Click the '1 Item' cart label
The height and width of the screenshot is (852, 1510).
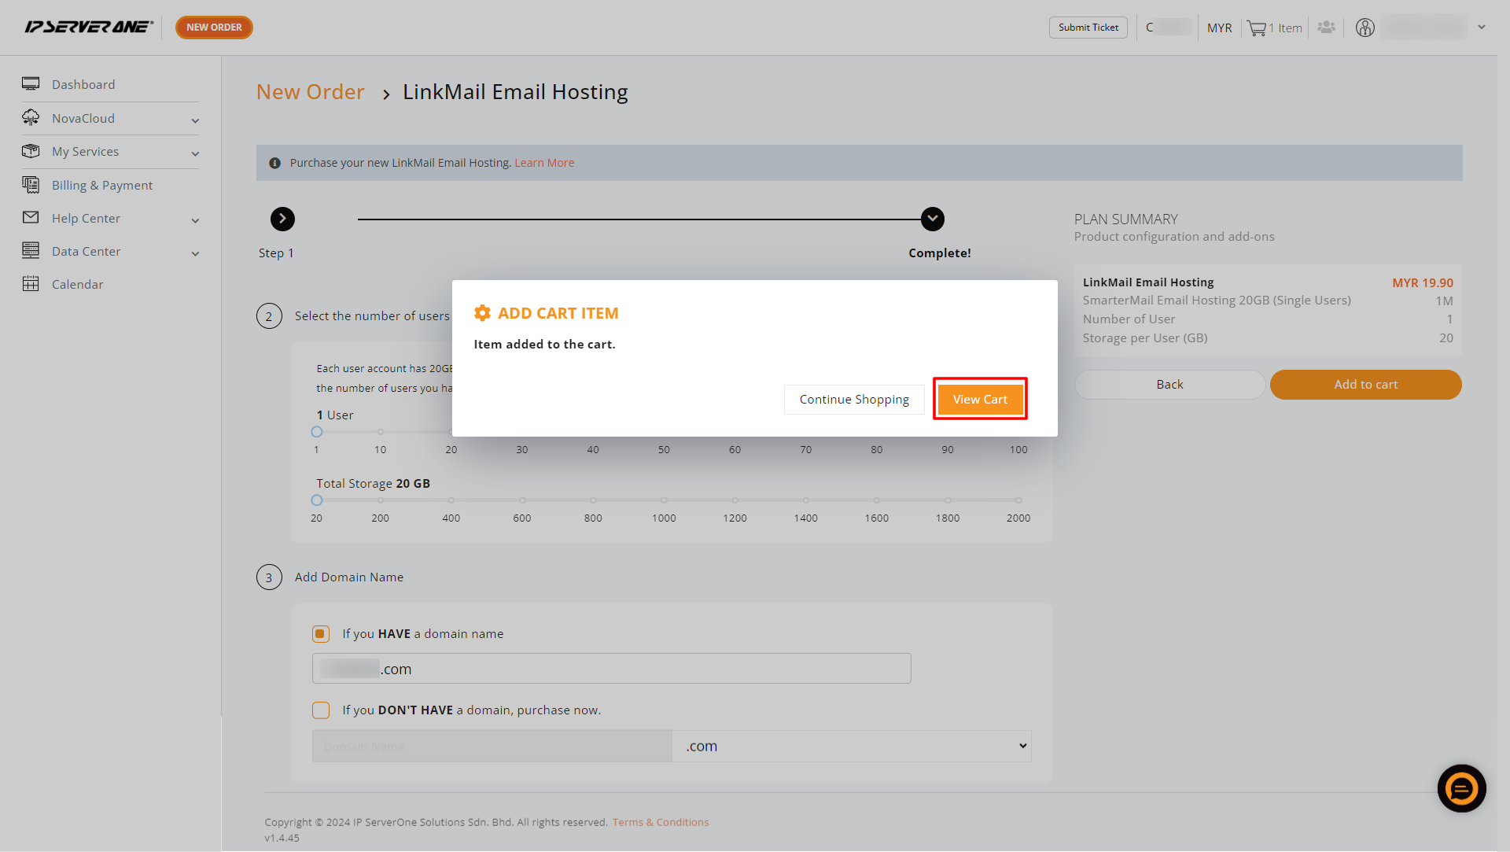[1285, 28]
